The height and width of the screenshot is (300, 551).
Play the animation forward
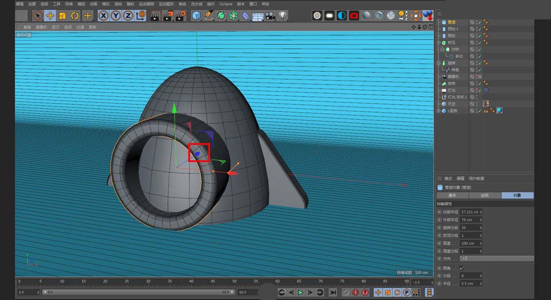(300, 293)
